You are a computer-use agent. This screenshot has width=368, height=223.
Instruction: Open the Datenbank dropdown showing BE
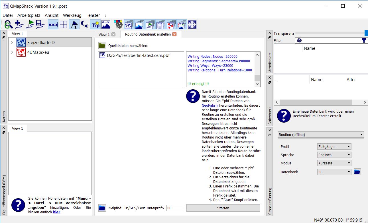[x=334, y=172]
